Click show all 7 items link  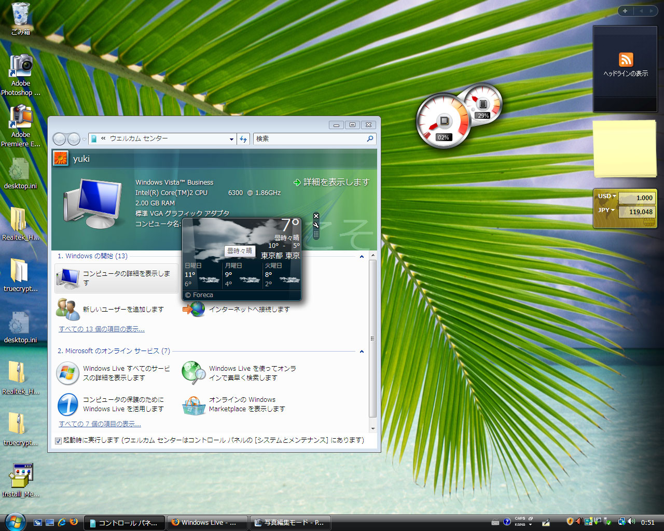tap(100, 424)
